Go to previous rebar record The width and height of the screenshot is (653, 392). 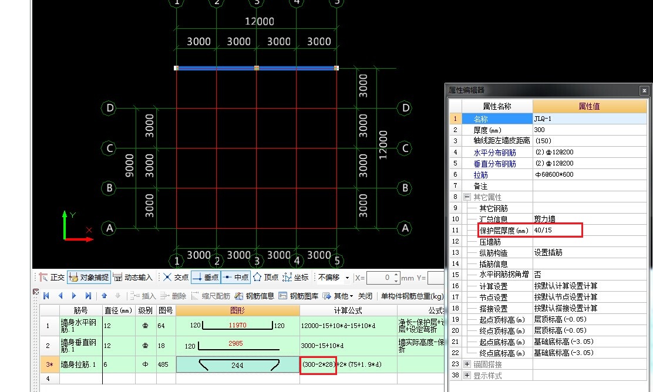point(60,296)
